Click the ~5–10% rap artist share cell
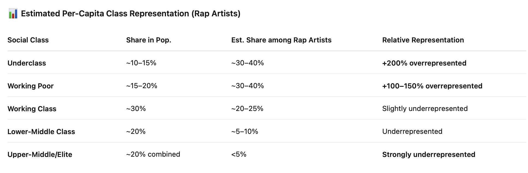This screenshot has width=528, height=173. 245,132
